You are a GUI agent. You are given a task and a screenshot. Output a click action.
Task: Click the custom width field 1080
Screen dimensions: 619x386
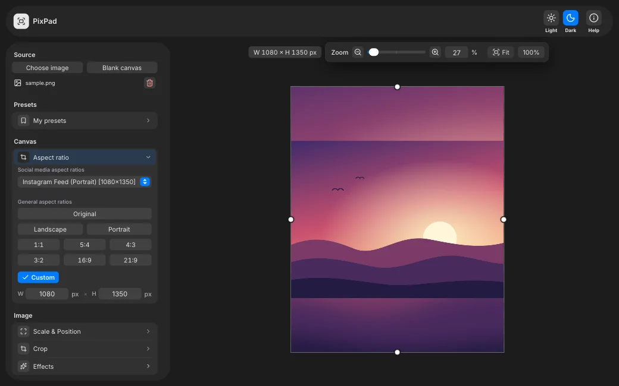(x=47, y=294)
